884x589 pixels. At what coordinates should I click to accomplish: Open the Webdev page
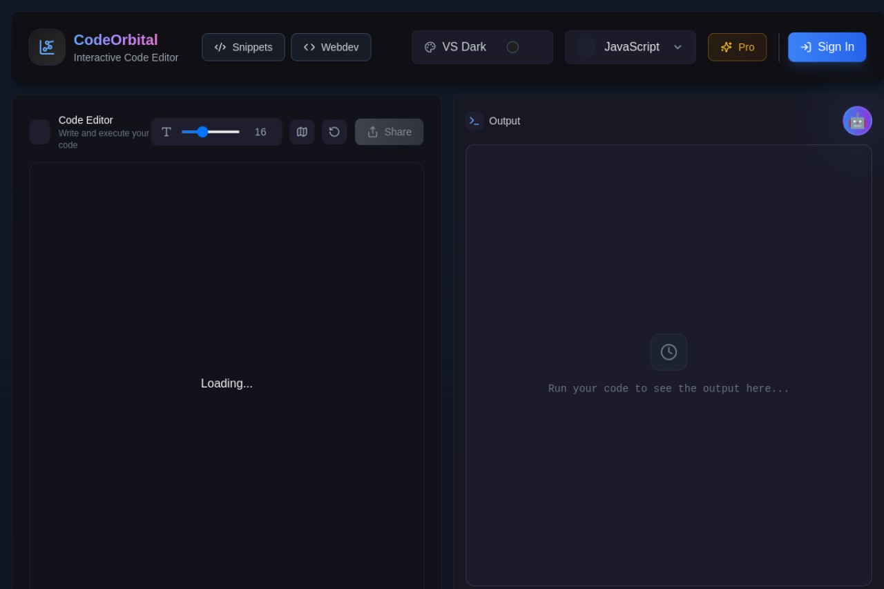click(x=331, y=47)
